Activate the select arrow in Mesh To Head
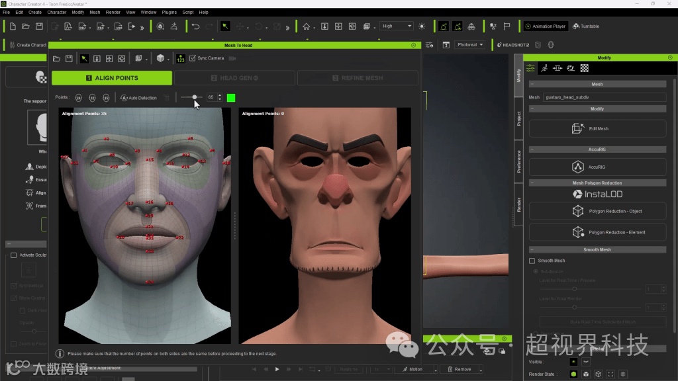This screenshot has height=381, width=678. (84, 58)
